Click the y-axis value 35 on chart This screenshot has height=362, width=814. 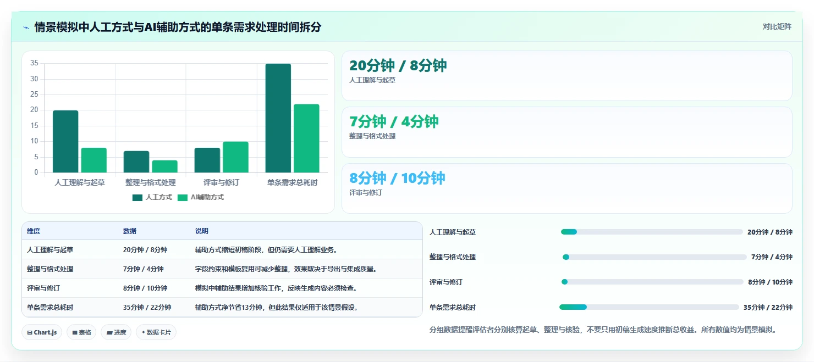[34, 63]
